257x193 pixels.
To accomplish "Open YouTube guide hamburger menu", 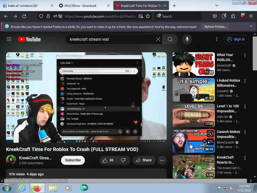I will [x=9, y=39].
